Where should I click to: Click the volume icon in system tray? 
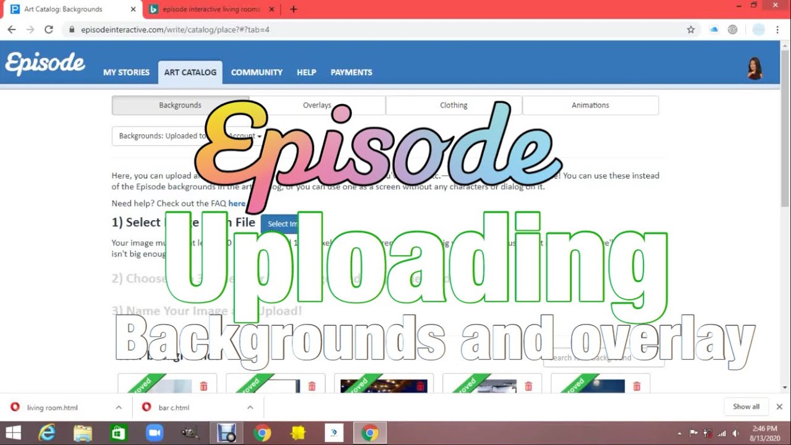(x=735, y=433)
